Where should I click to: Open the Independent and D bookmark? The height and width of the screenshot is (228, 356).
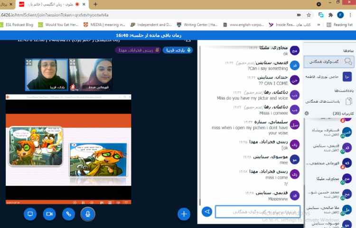click(151, 25)
